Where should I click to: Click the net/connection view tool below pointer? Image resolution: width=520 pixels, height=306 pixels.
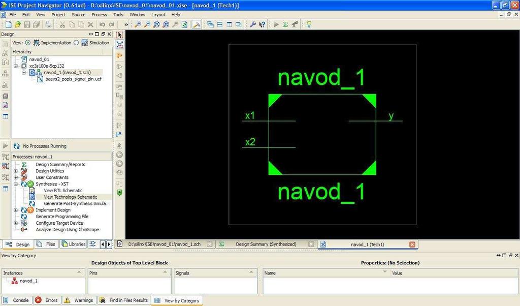pos(120,44)
